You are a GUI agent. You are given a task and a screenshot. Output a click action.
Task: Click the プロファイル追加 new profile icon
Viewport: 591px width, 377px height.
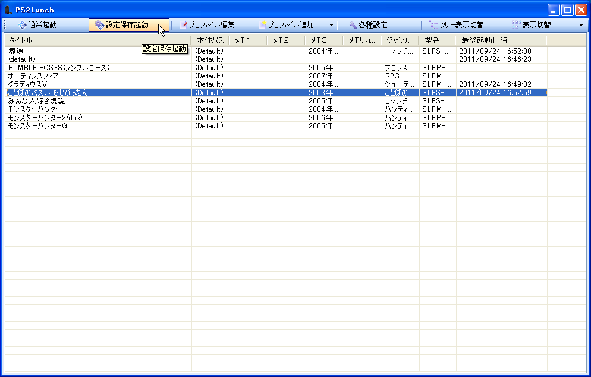pos(262,25)
